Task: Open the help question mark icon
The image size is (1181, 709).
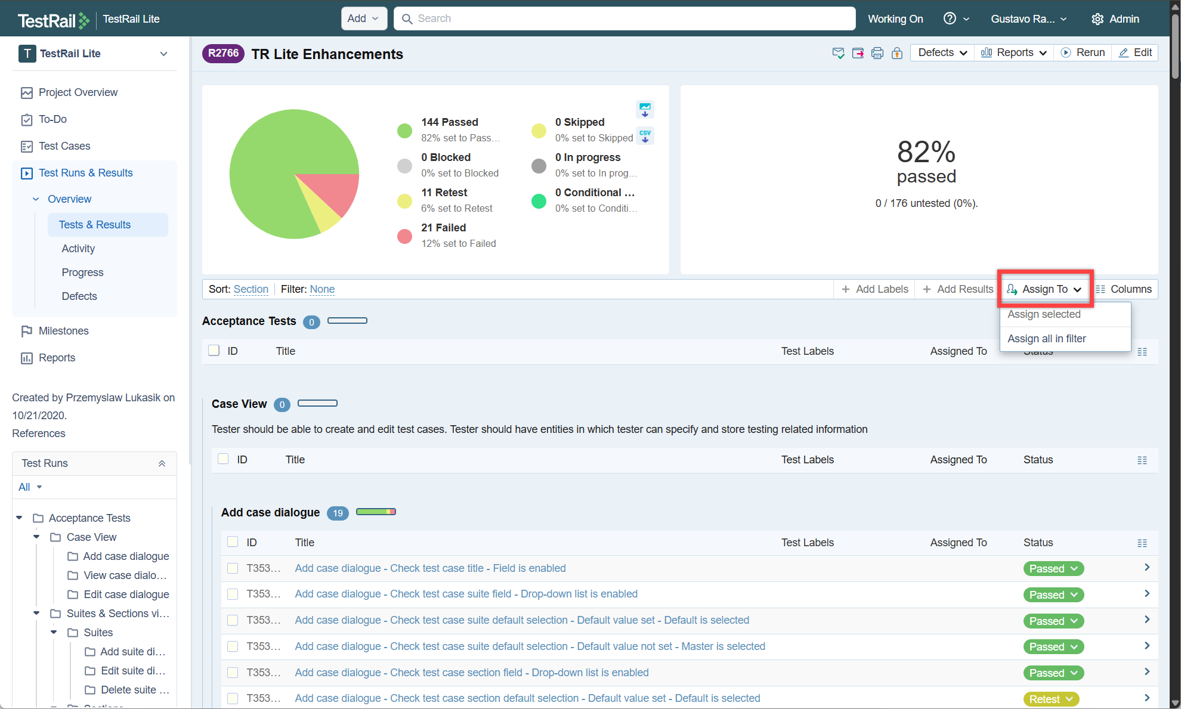Action: click(x=950, y=18)
